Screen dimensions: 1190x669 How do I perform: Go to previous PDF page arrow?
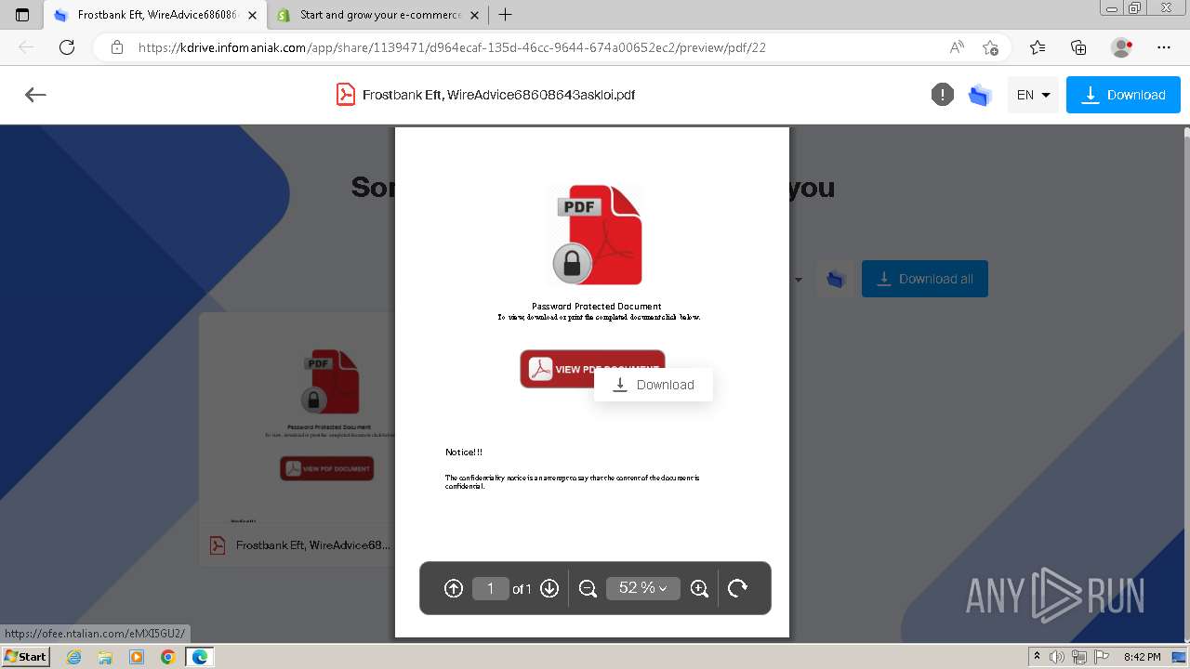coord(454,588)
